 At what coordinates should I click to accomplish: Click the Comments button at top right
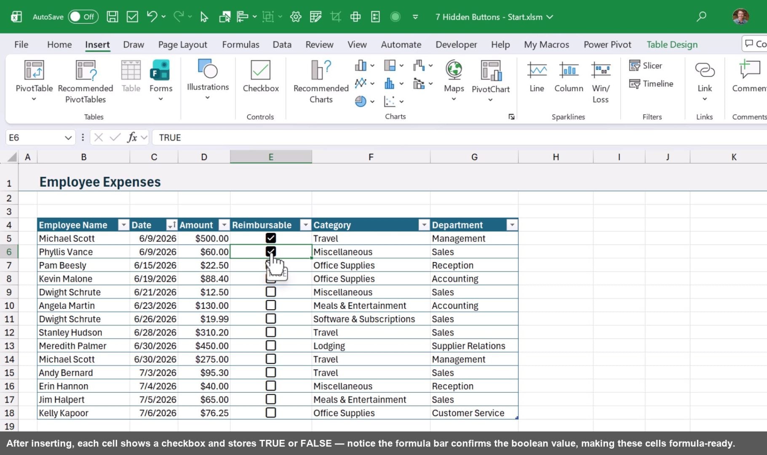click(x=755, y=44)
